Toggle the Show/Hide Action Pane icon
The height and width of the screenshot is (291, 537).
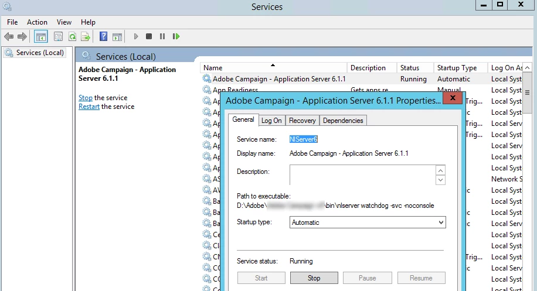[117, 36]
